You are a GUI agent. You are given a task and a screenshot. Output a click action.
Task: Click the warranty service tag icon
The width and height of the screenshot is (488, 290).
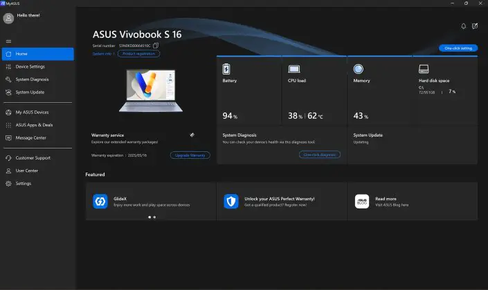(x=192, y=135)
